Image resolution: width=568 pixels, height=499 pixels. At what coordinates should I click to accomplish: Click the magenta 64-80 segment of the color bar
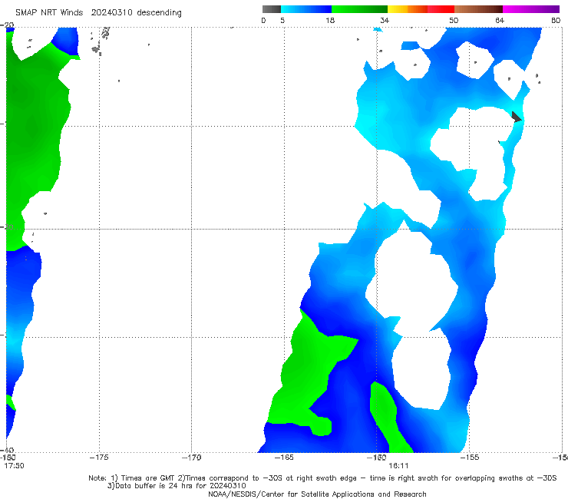pos(531,9)
